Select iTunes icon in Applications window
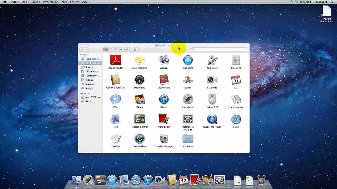Screen dimensions: 337x189 click(x=164, y=99)
